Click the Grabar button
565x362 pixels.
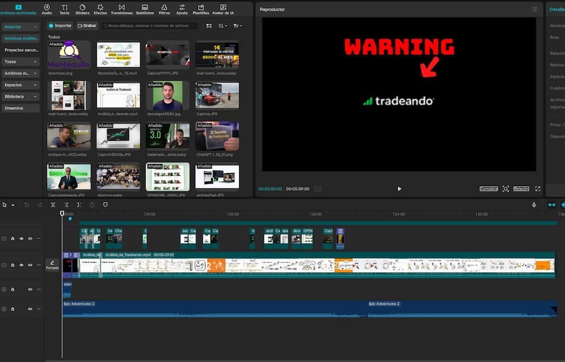coord(86,26)
